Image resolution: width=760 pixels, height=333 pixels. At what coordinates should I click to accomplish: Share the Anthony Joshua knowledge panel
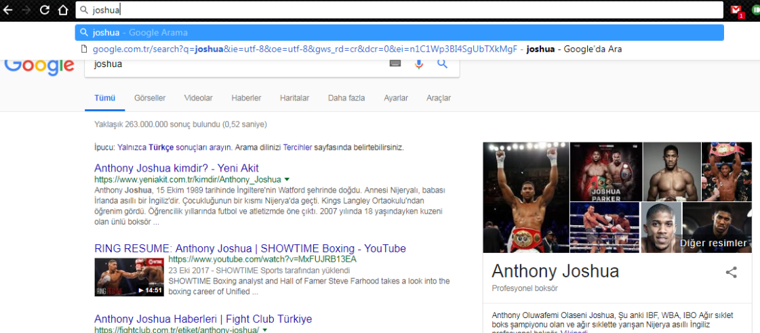click(x=731, y=272)
